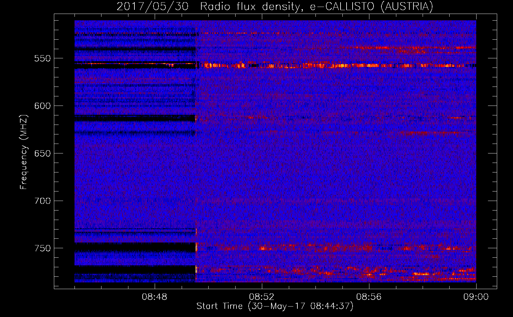The height and width of the screenshot is (317, 513).
Task: Select the 'Frequency (MHZ)' axis label
Action: [x=24, y=152]
